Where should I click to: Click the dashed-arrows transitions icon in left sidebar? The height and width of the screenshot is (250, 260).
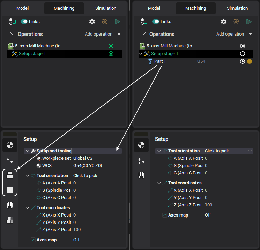click(x=10, y=160)
